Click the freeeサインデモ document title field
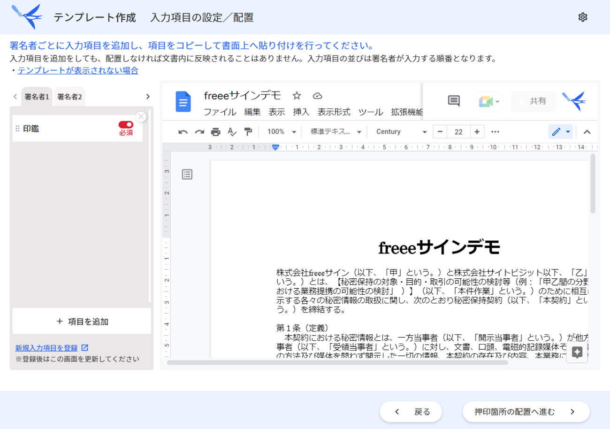The height and width of the screenshot is (429, 610). [x=243, y=96]
